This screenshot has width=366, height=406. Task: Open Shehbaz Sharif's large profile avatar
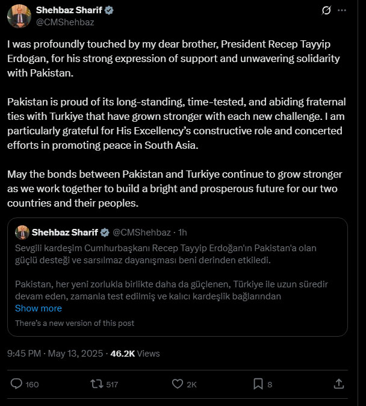coord(19,15)
